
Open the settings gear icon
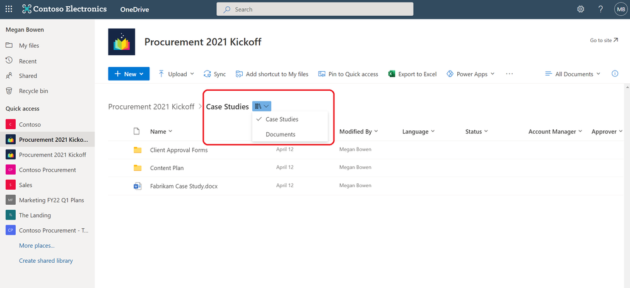coord(581,9)
